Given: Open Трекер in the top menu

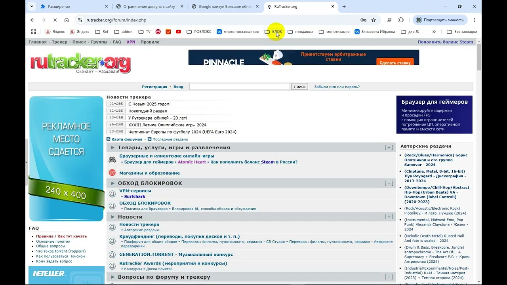Looking at the screenshot, I should tap(59, 42).
